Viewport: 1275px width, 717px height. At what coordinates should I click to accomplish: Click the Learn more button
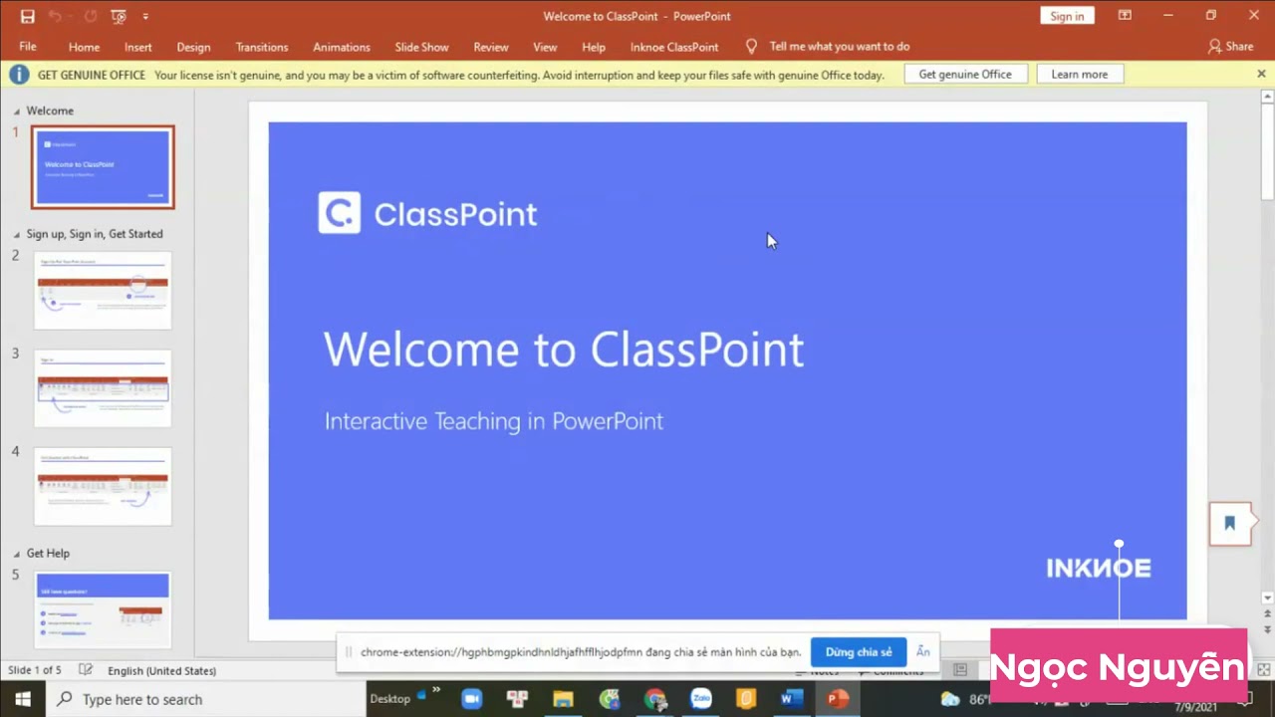[1080, 75]
